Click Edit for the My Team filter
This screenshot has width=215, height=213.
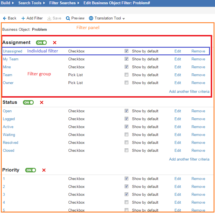click(x=178, y=59)
